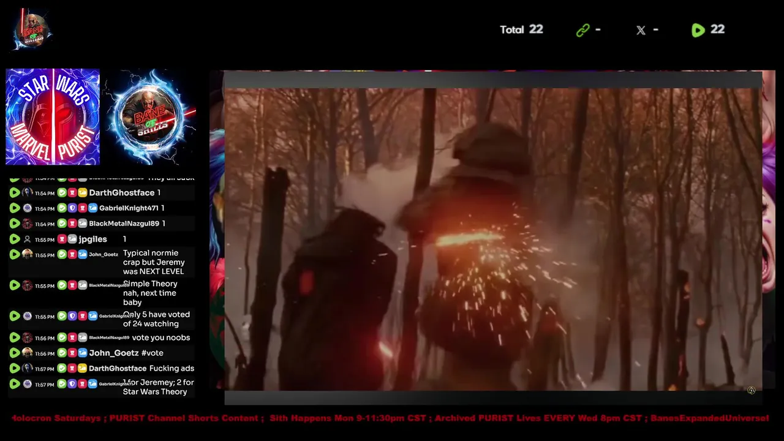Click the green link icon in the viewer counter
The width and height of the screenshot is (784, 441).
[582, 30]
